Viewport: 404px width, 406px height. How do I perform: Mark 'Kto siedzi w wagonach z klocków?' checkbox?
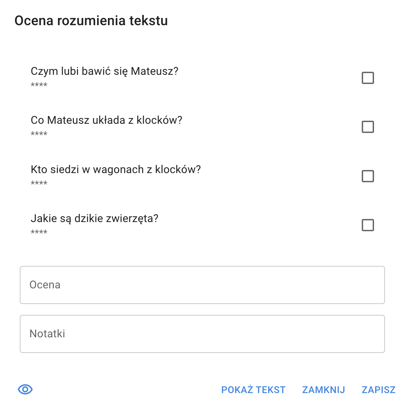click(x=368, y=176)
